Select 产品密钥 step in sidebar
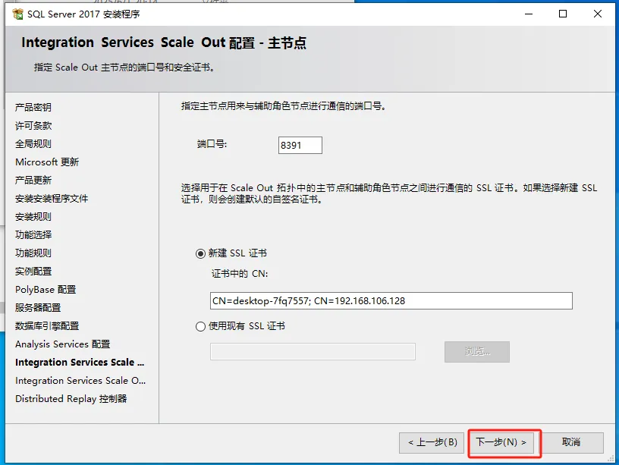This screenshot has width=619, height=465. click(33, 108)
